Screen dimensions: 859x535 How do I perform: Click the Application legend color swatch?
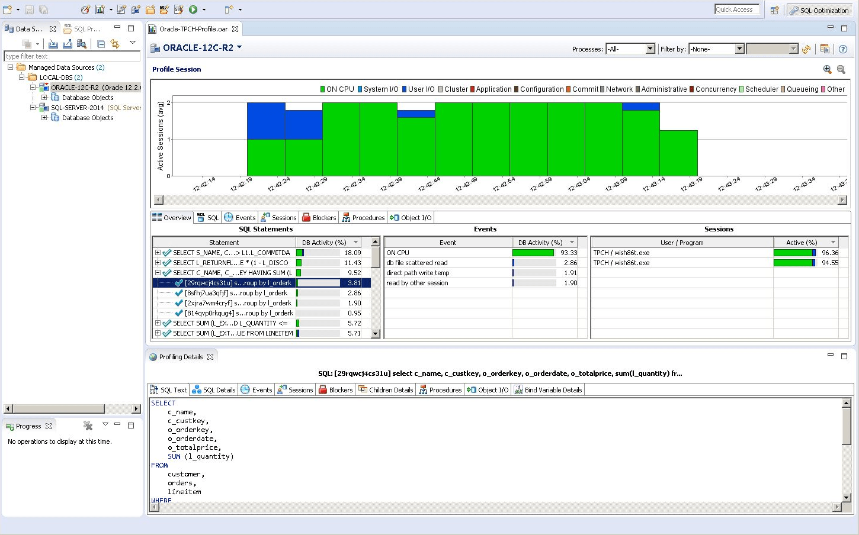tap(472, 89)
